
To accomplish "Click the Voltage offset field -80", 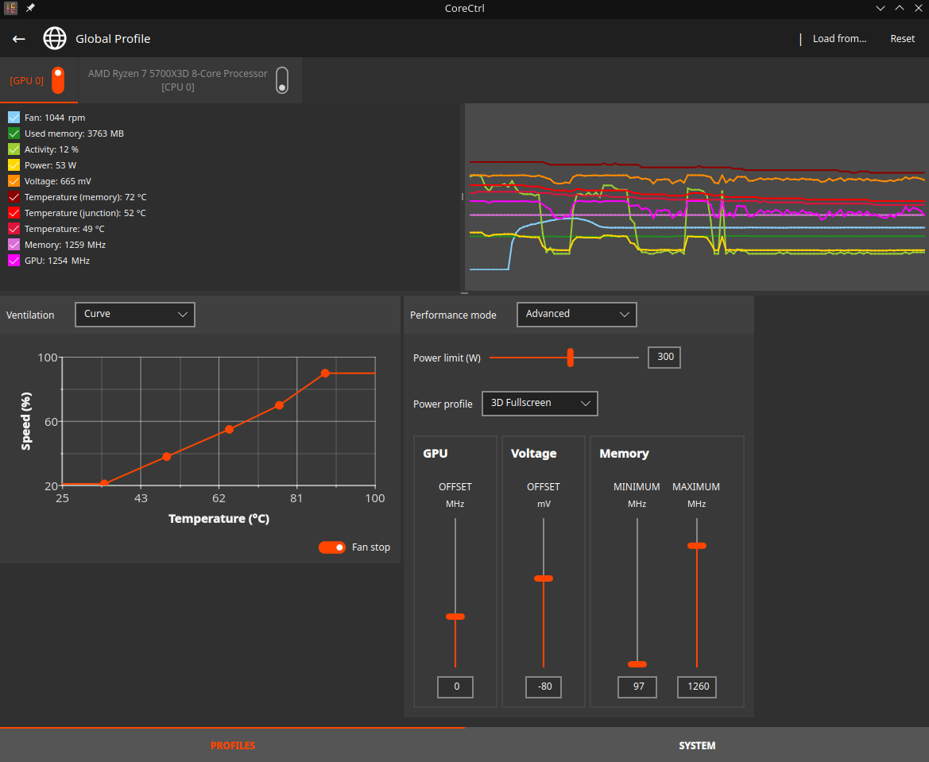I will (x=544, y=687).
